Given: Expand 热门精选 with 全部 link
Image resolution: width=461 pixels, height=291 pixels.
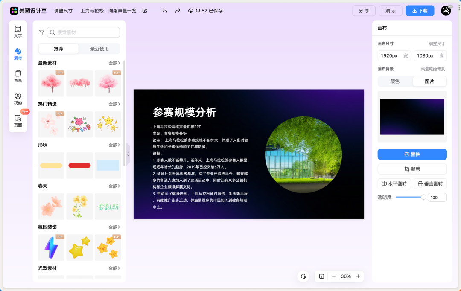Looking at the screenshot, I should (x=114, y=104).
